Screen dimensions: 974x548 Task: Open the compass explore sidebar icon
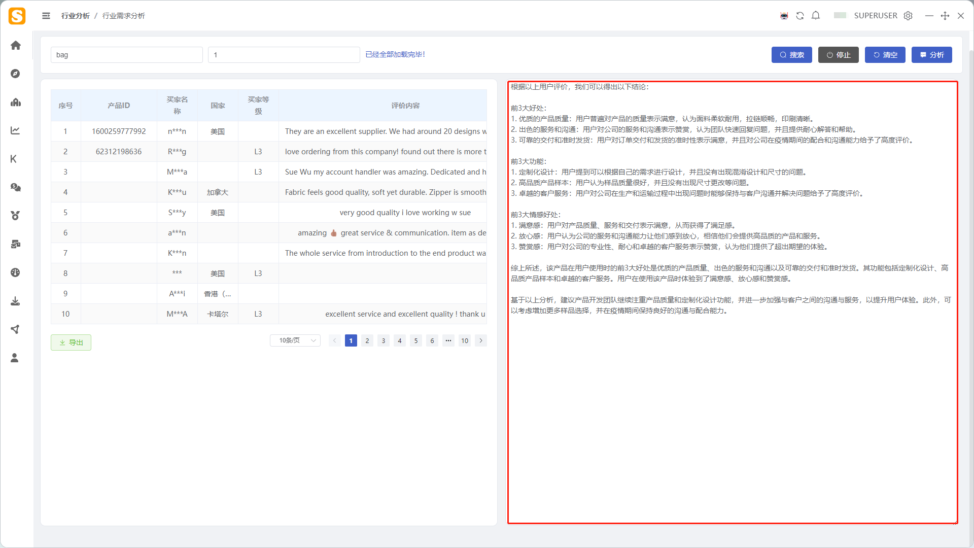coord(15,74)
